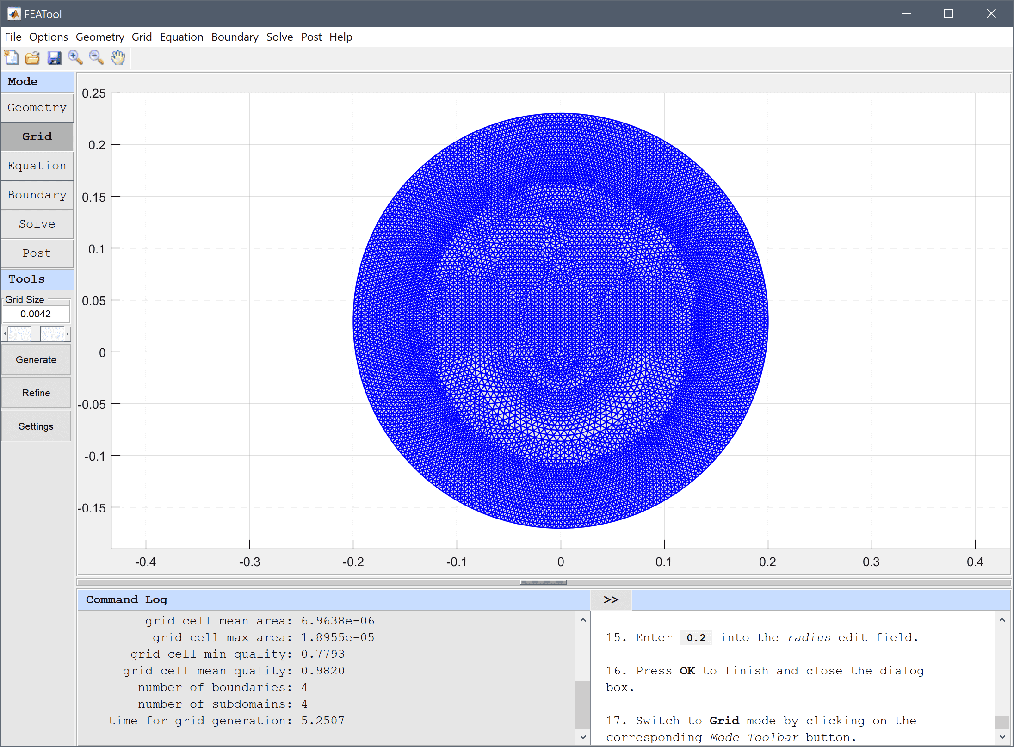
Task: Open the Geometry menu
Action: [x=100, y=37]
